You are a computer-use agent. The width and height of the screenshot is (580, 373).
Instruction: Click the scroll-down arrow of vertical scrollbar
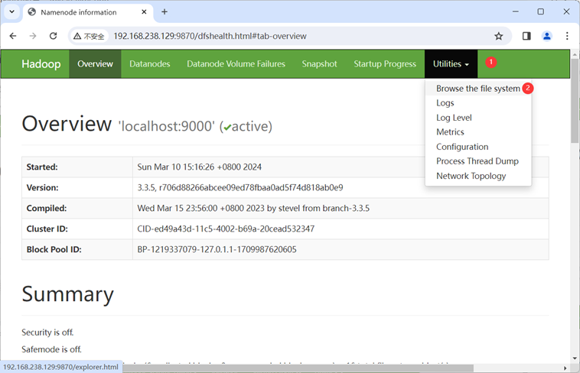coord(575,358)
